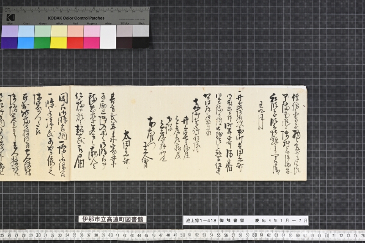Choose the salmon light-red tint patch
Screen dimensions: 365x243
75,31
